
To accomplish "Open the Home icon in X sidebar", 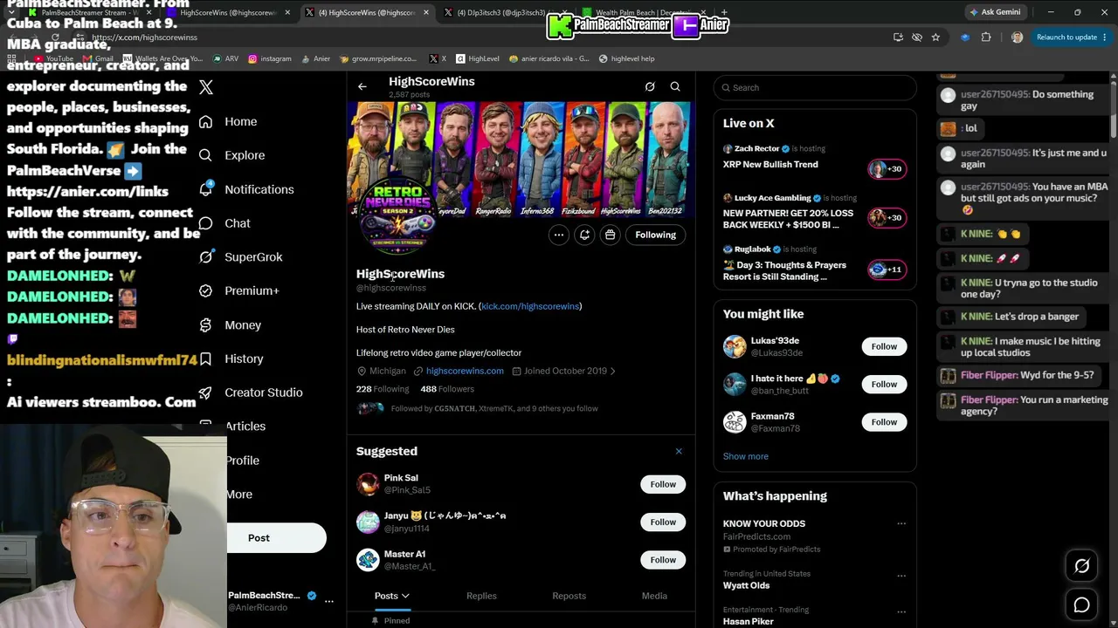I will pyautogui.click(x=205, y=121).
